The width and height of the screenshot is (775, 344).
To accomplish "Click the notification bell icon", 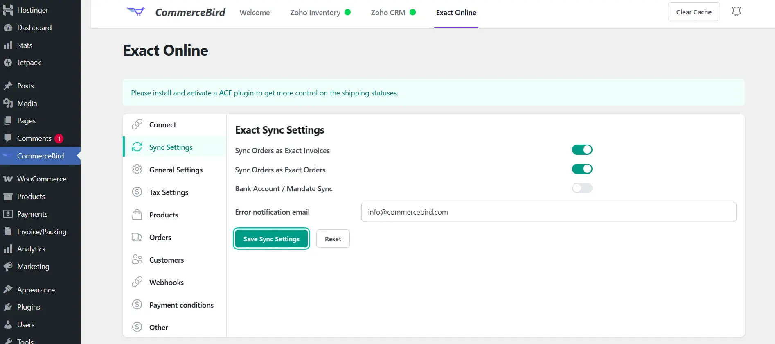I will [736, 11].
